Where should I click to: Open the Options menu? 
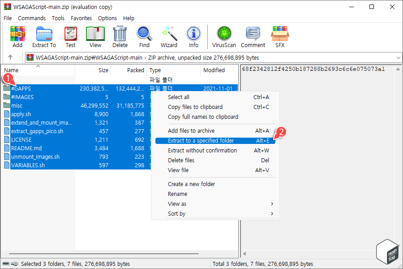[107, 18]
